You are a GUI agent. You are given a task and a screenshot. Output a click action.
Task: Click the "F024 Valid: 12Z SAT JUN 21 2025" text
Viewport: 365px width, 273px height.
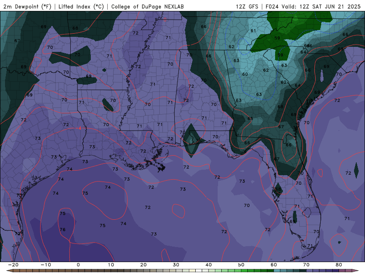pos(313,6)
